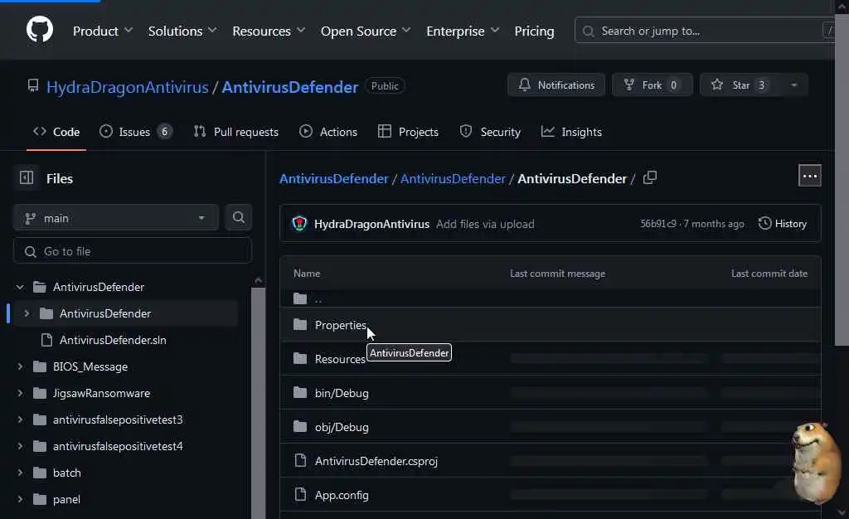The height and width of the screenshot is (519, 849).
Task: Click the search magnifier icon in top bar
Action: click(x=588, y=32)
